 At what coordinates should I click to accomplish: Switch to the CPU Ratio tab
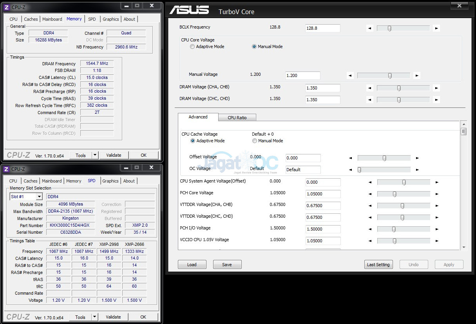(x=237, y=118)
